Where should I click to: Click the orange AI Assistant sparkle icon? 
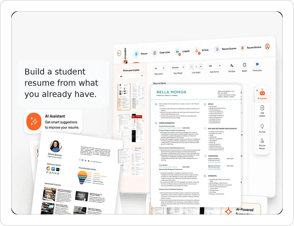click(x=34, y=122)
